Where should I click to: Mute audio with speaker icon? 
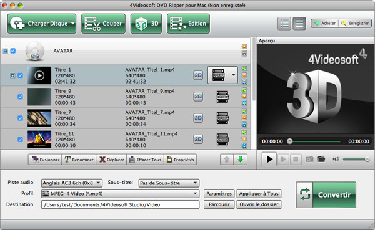click(x=336, y=159)
